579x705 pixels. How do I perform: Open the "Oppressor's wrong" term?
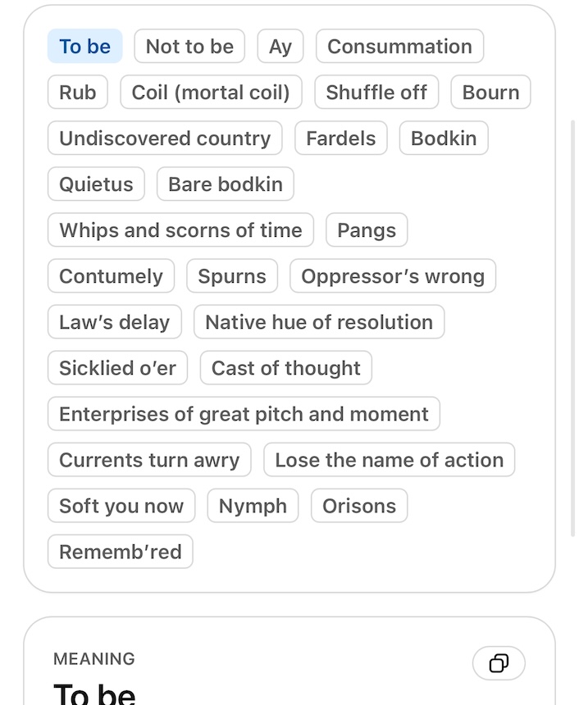(x=393, y=276)
